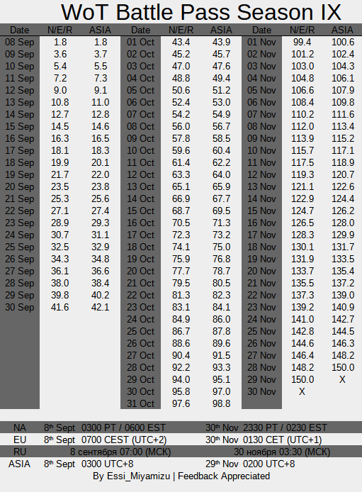The height and width of the screenshot is (492, 362).
Task: Click the RU region schedule row label
Action: click(19, 452)
